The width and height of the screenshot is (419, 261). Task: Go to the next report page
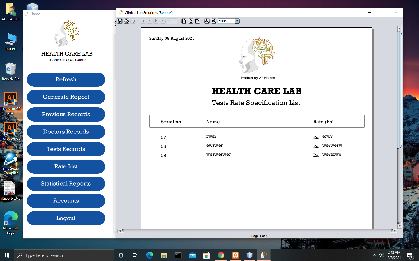click(x=156, y=21)
